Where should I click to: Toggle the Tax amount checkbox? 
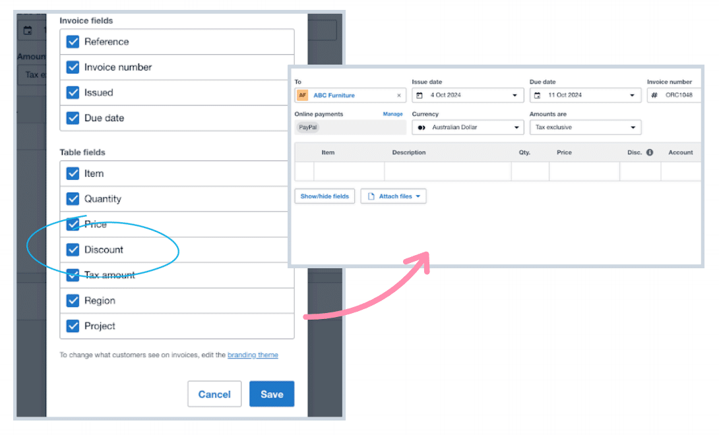(x=73, y=275)
